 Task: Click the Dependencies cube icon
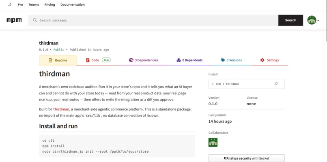pos(131,60)
